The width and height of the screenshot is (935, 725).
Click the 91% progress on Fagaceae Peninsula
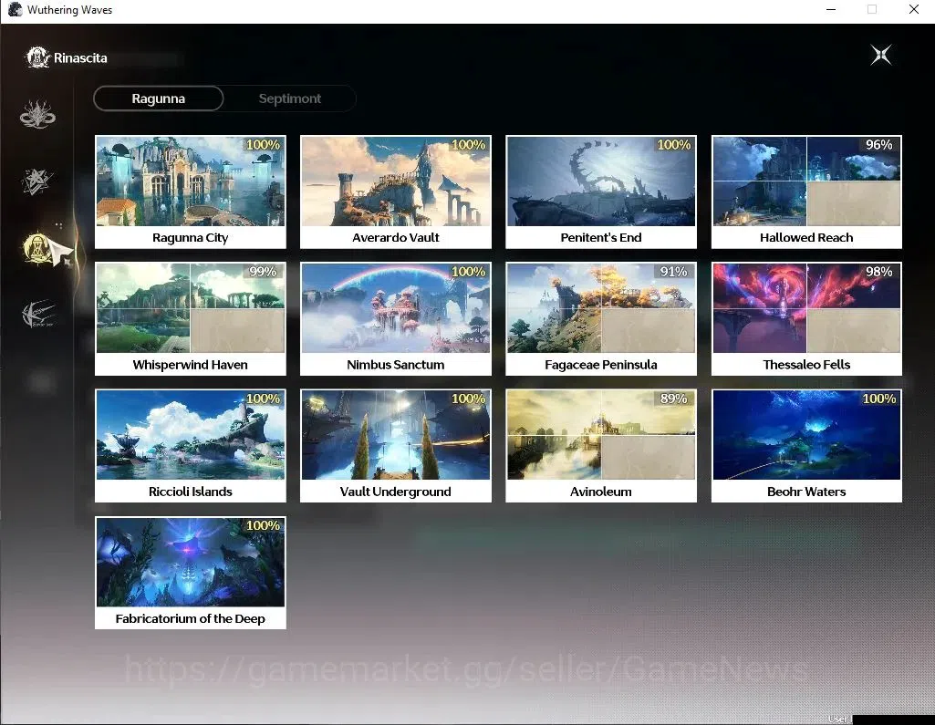click(x=673, y=272)
